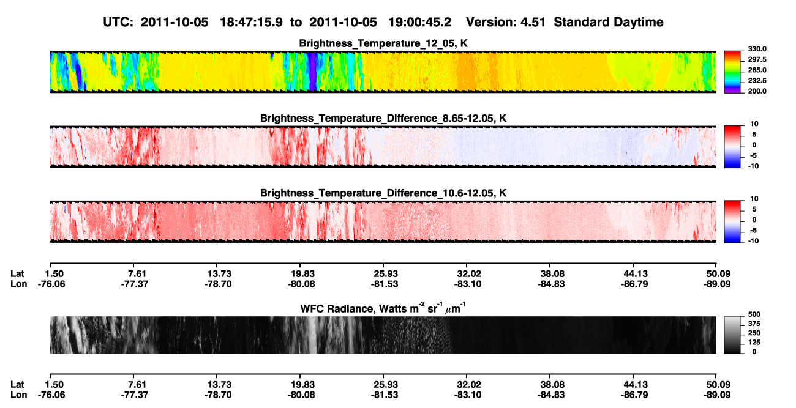
Task: Click the '10' label on the 10.6-12.05 color bar
Action: point(754,199)
